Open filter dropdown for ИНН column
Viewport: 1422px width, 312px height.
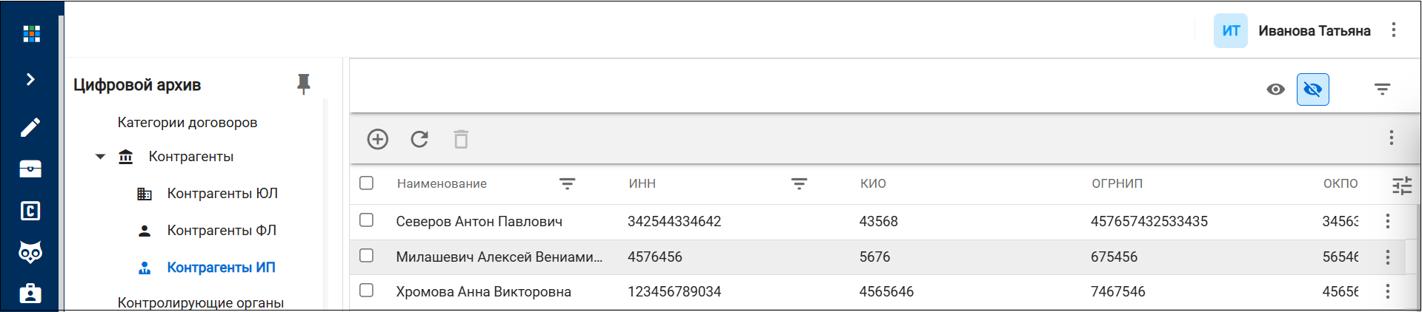799,183
